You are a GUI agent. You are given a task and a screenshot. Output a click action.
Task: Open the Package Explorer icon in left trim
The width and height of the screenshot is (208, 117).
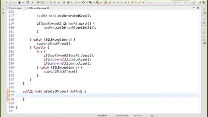click(x=3, y=13)
